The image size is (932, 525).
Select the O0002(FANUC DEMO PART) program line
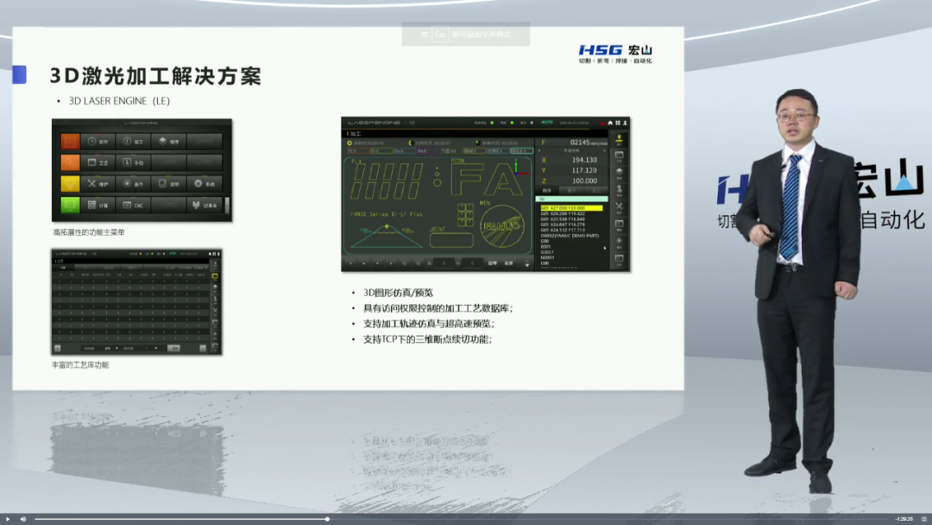click(570, 236)
